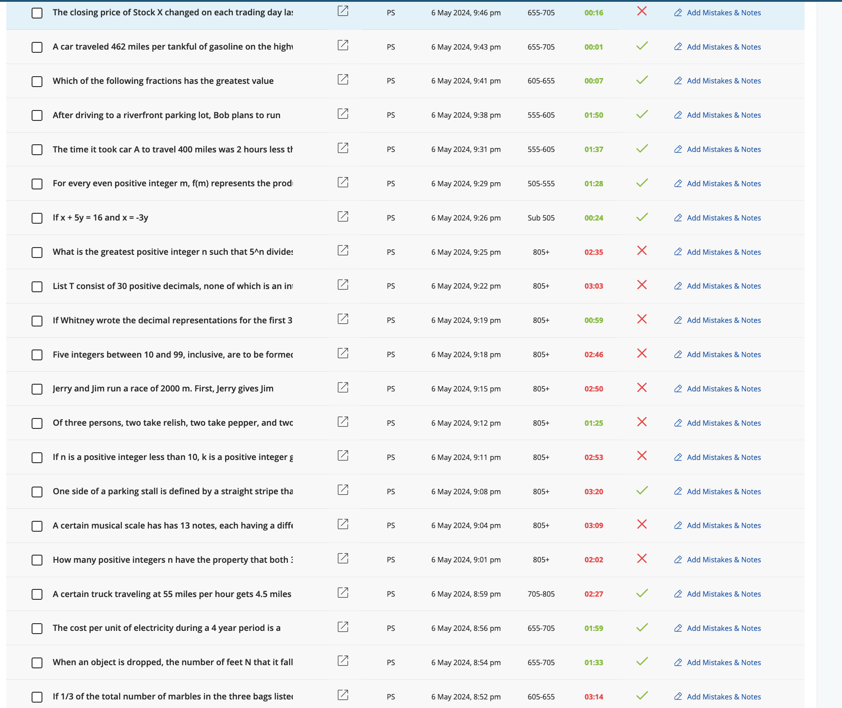This screenshot has height=708, width=842.
Task: Click Add Mistakes & Notes on the relish row
Action: coord(723,423)
